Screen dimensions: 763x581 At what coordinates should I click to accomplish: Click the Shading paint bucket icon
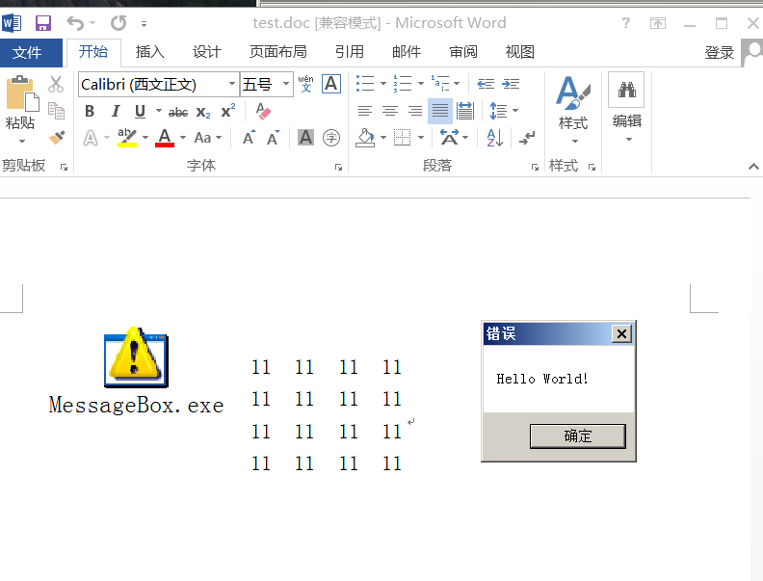(x=365, y=138)
